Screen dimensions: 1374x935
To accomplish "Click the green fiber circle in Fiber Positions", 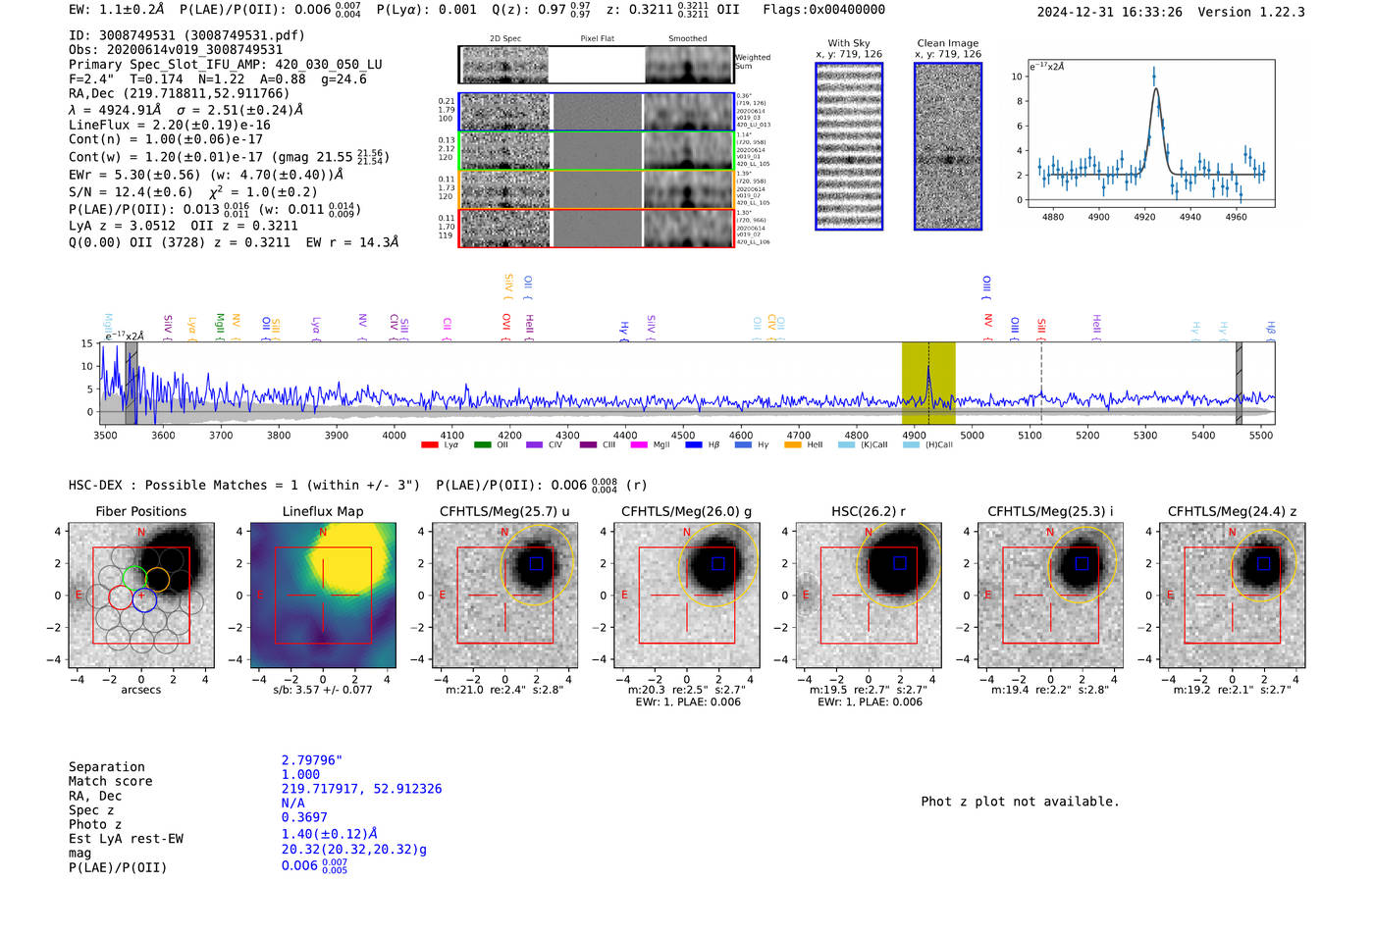I will click(134, 579).
